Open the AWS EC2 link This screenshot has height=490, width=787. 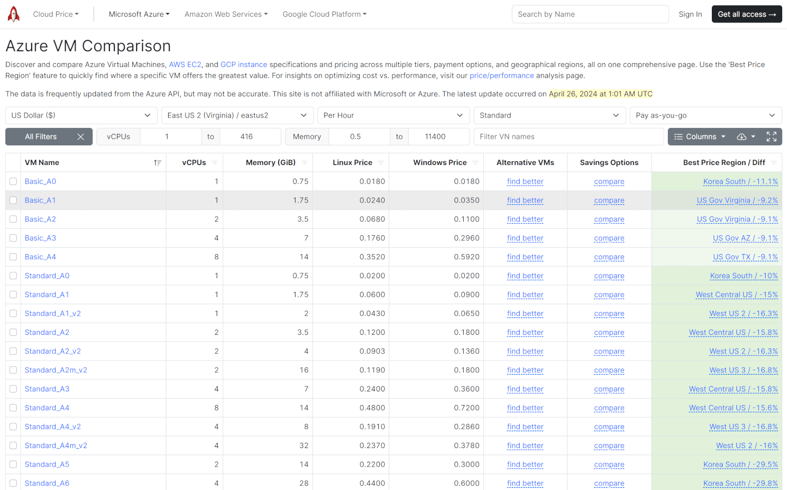click(185, 64)
